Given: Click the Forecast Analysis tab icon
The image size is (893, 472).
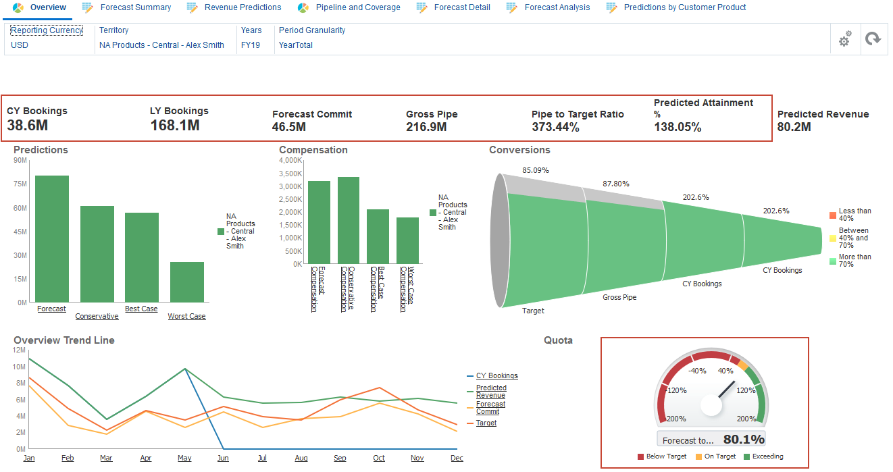Looking at the screenshot, I should pyautogui.click(x=513, y=7).
